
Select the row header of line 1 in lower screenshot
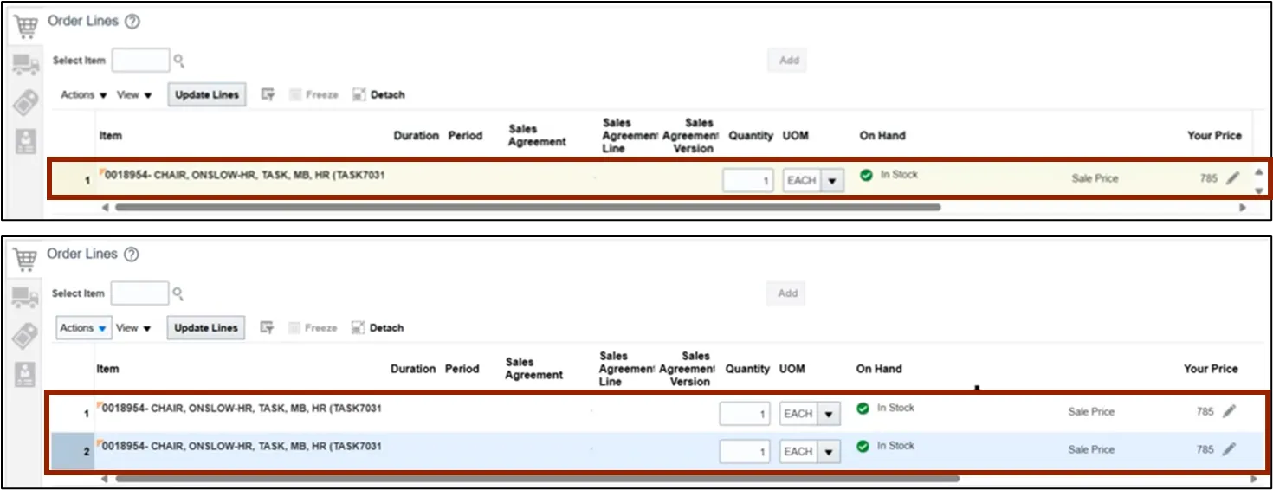pos(73,414)
